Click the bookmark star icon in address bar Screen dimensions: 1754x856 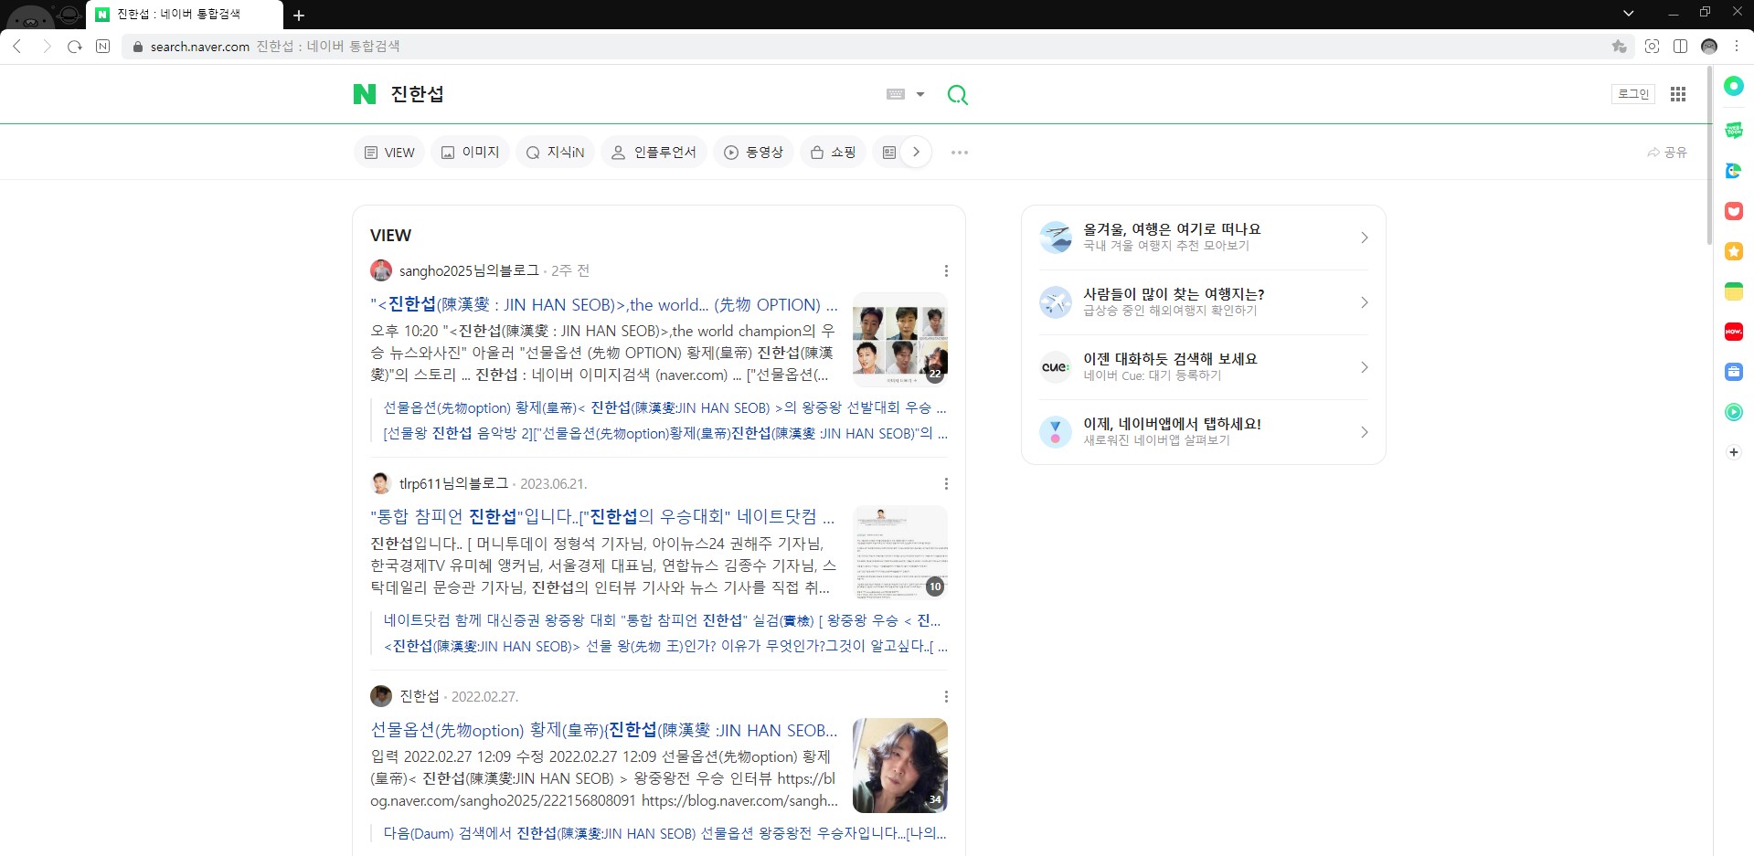[x=1619, y=47]
